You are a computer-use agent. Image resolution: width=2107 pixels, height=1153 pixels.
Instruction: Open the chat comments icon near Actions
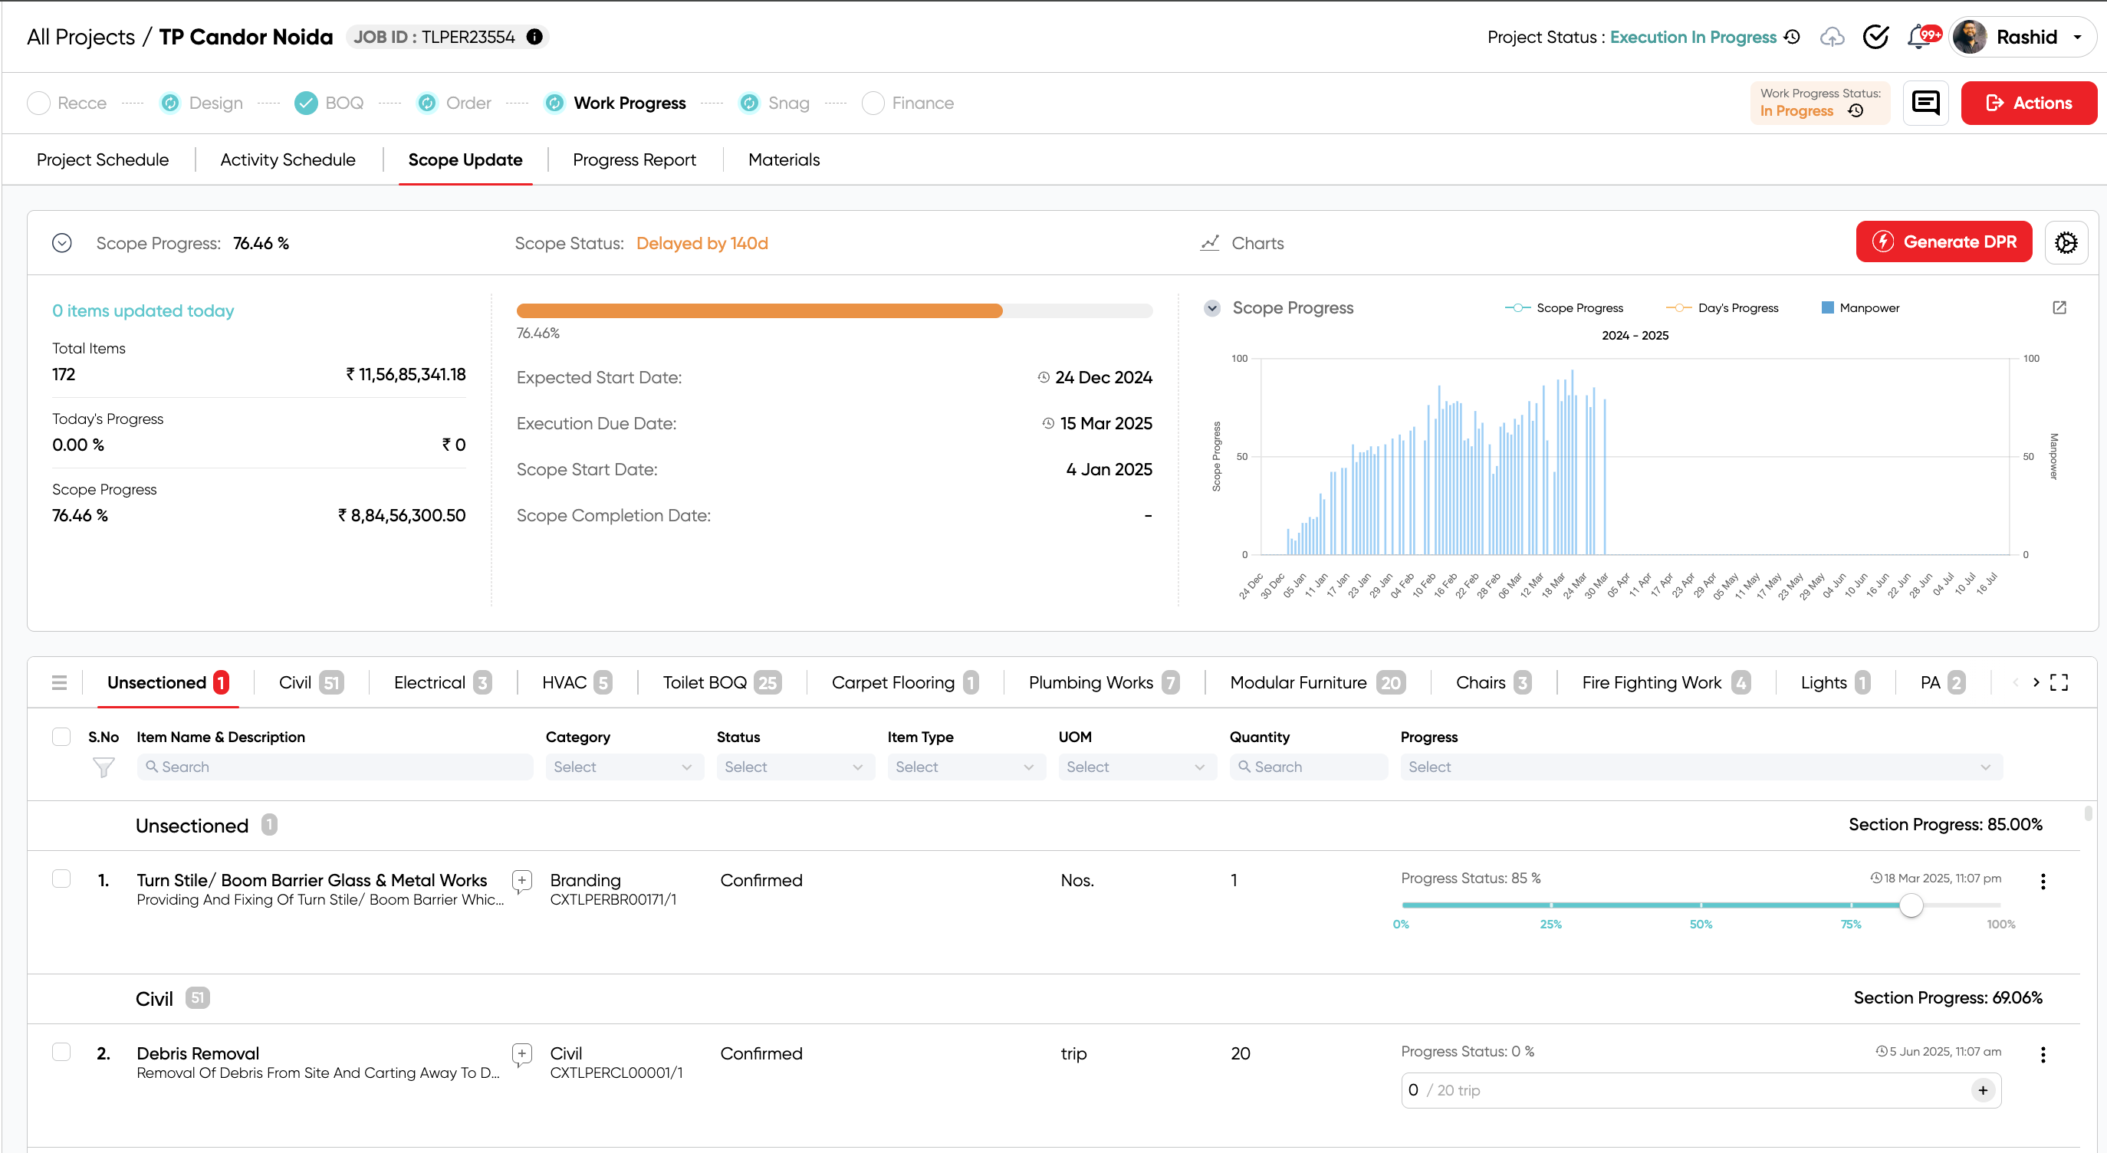(x=1926, y=103)
